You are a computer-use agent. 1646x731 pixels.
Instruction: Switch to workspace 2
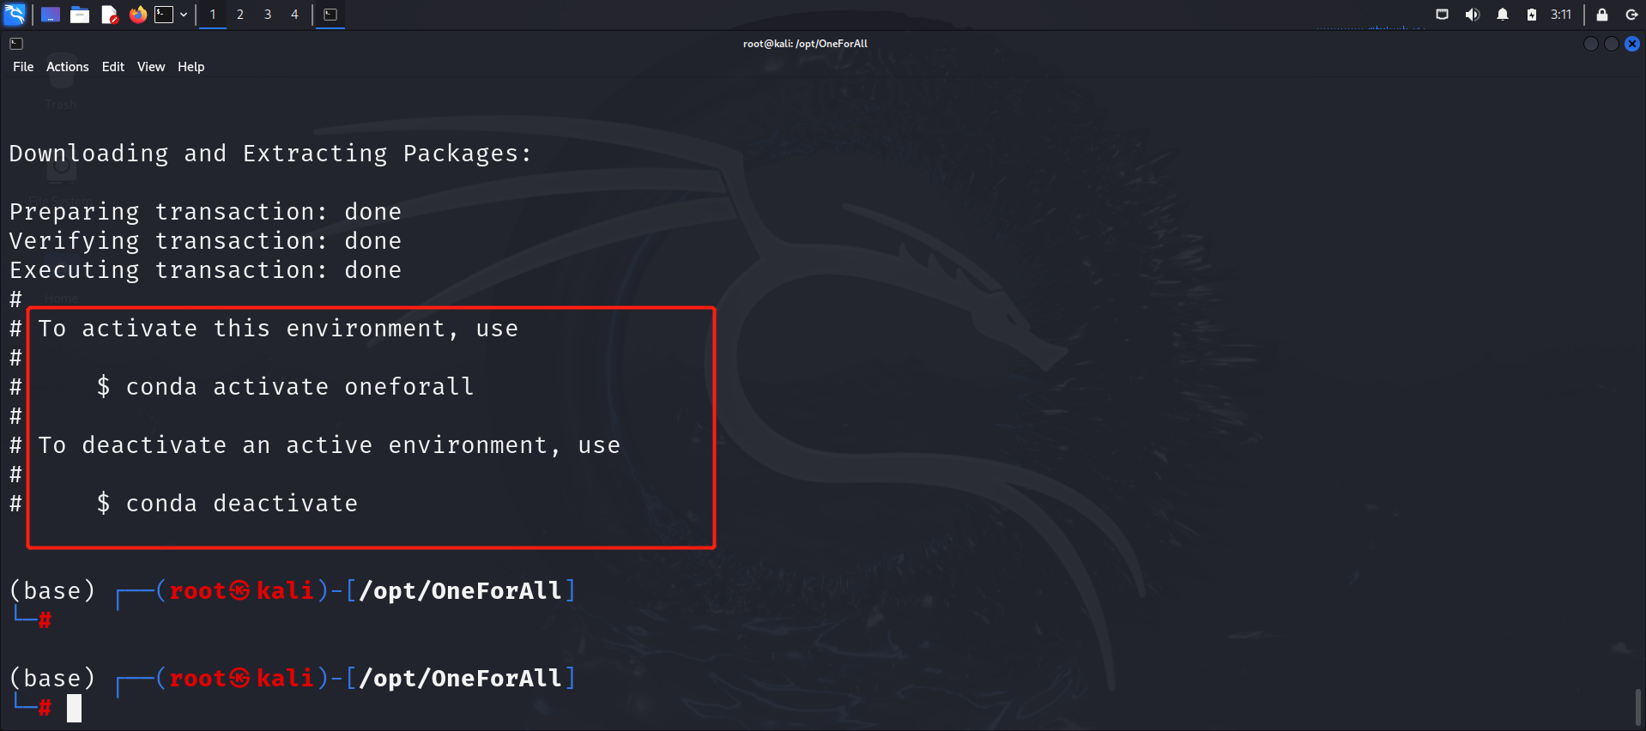240,15
